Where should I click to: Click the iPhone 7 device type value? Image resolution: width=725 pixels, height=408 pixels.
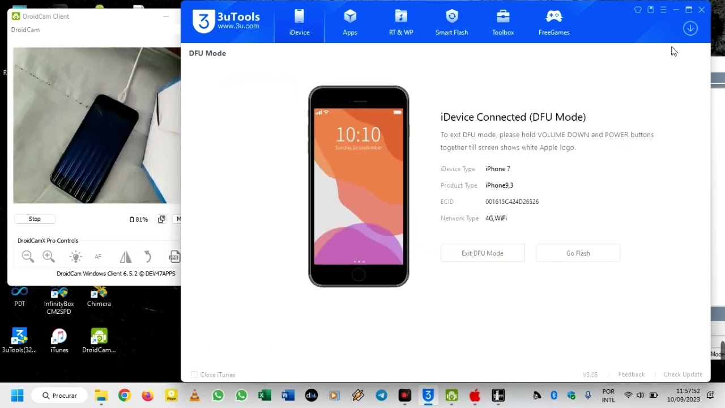coord(497,169)
